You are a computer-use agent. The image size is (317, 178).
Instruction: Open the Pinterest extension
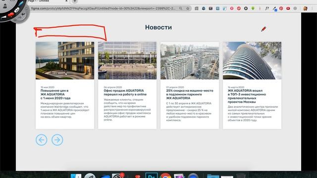pos(281,8)
